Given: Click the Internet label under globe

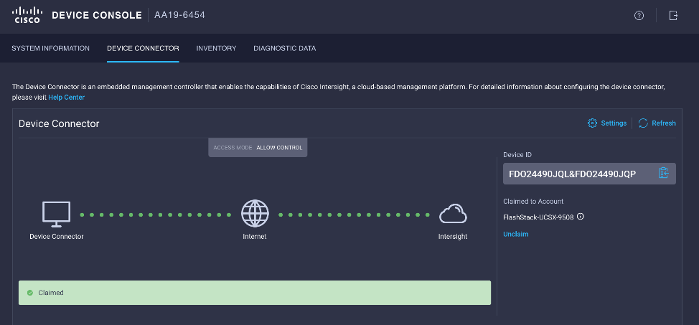Looking at the screenshot, I should [x=255, y=237].
